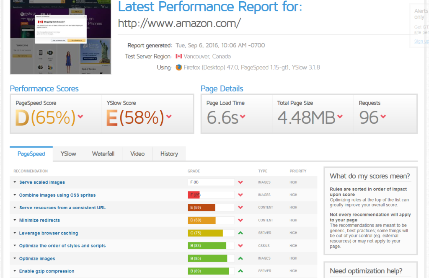Viewport: 429px width, 278px height.
Task: Click the PageSpeed Score down arrow
Action: (x=80, y=117)
